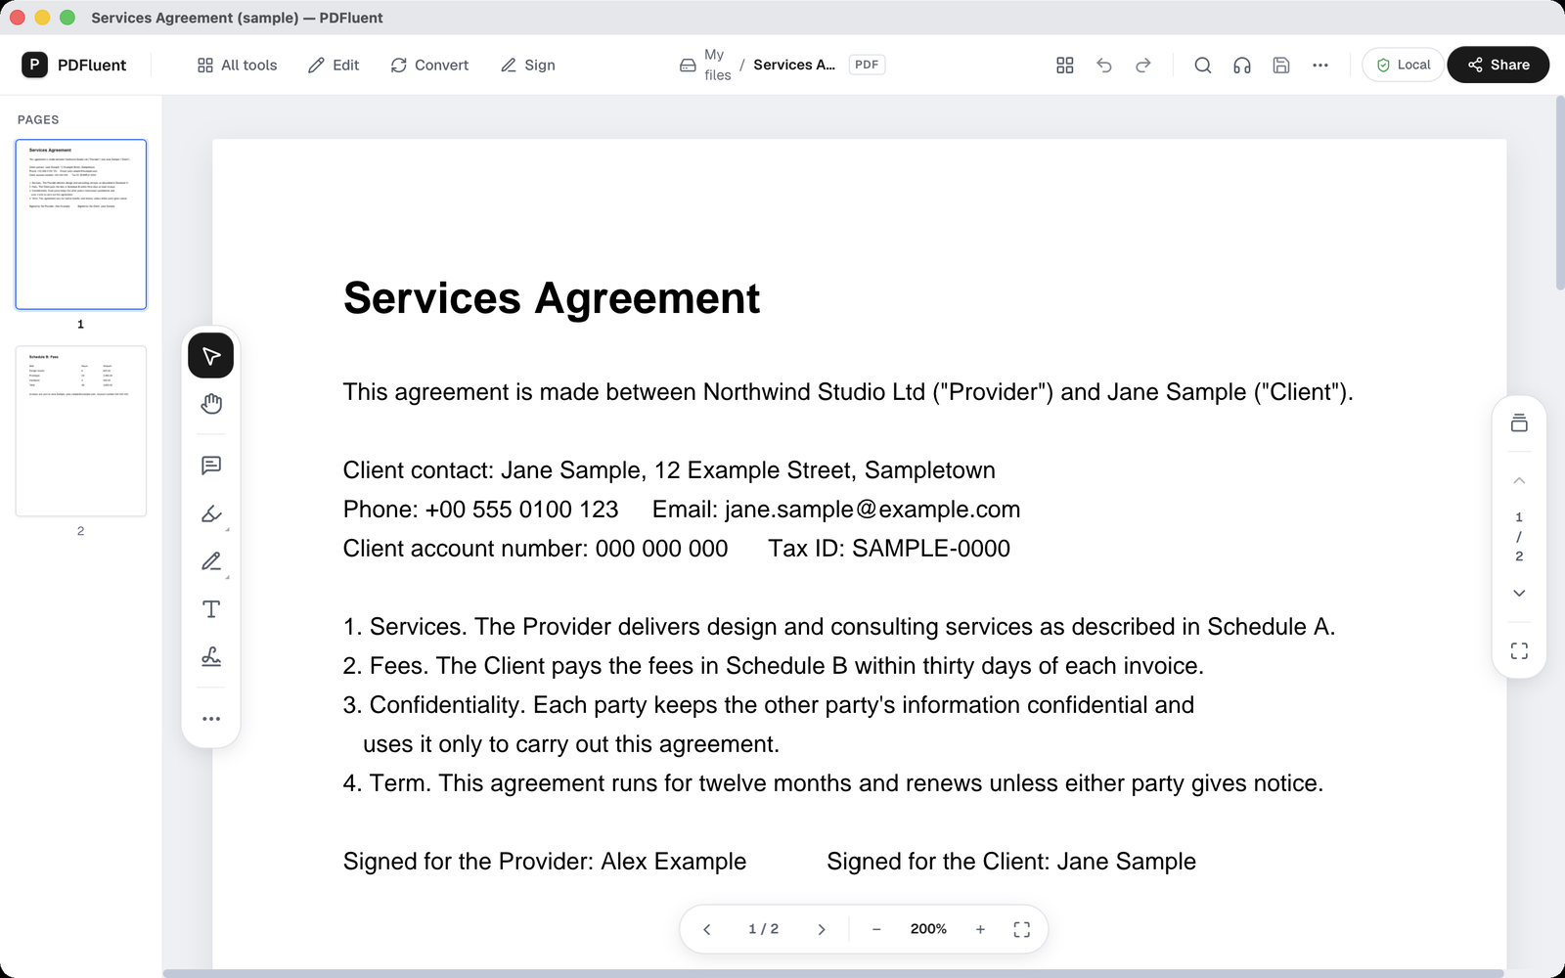
Task: Undo the last action
Action: point(1104,65)
